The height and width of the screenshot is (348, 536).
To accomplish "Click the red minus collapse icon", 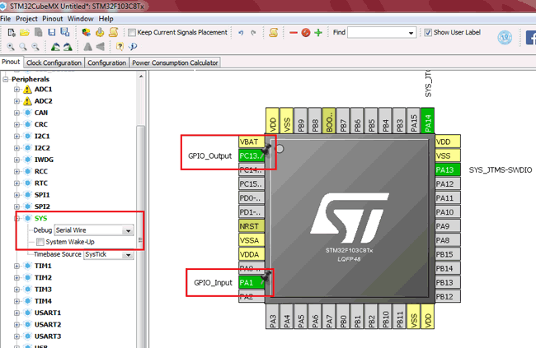I will (294, 33).
